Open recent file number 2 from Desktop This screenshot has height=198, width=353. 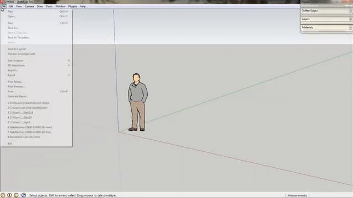tap(36, 108)
